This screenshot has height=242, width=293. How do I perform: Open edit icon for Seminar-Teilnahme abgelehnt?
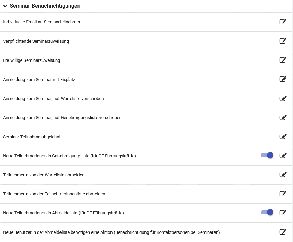pyautogui.click(x=283, y=136)
